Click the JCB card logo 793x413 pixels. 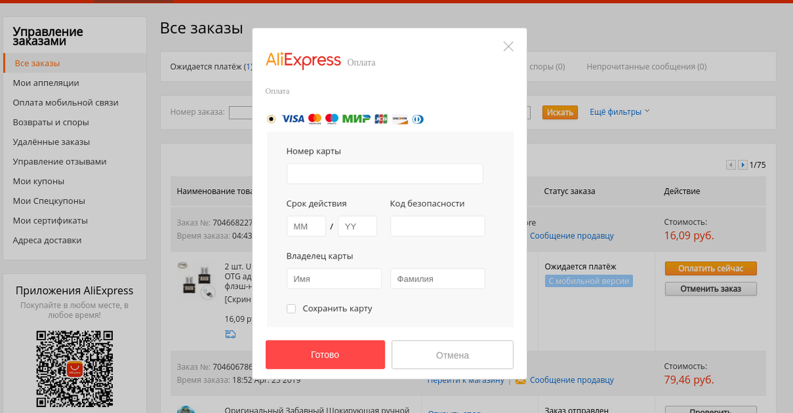(381, 119)
